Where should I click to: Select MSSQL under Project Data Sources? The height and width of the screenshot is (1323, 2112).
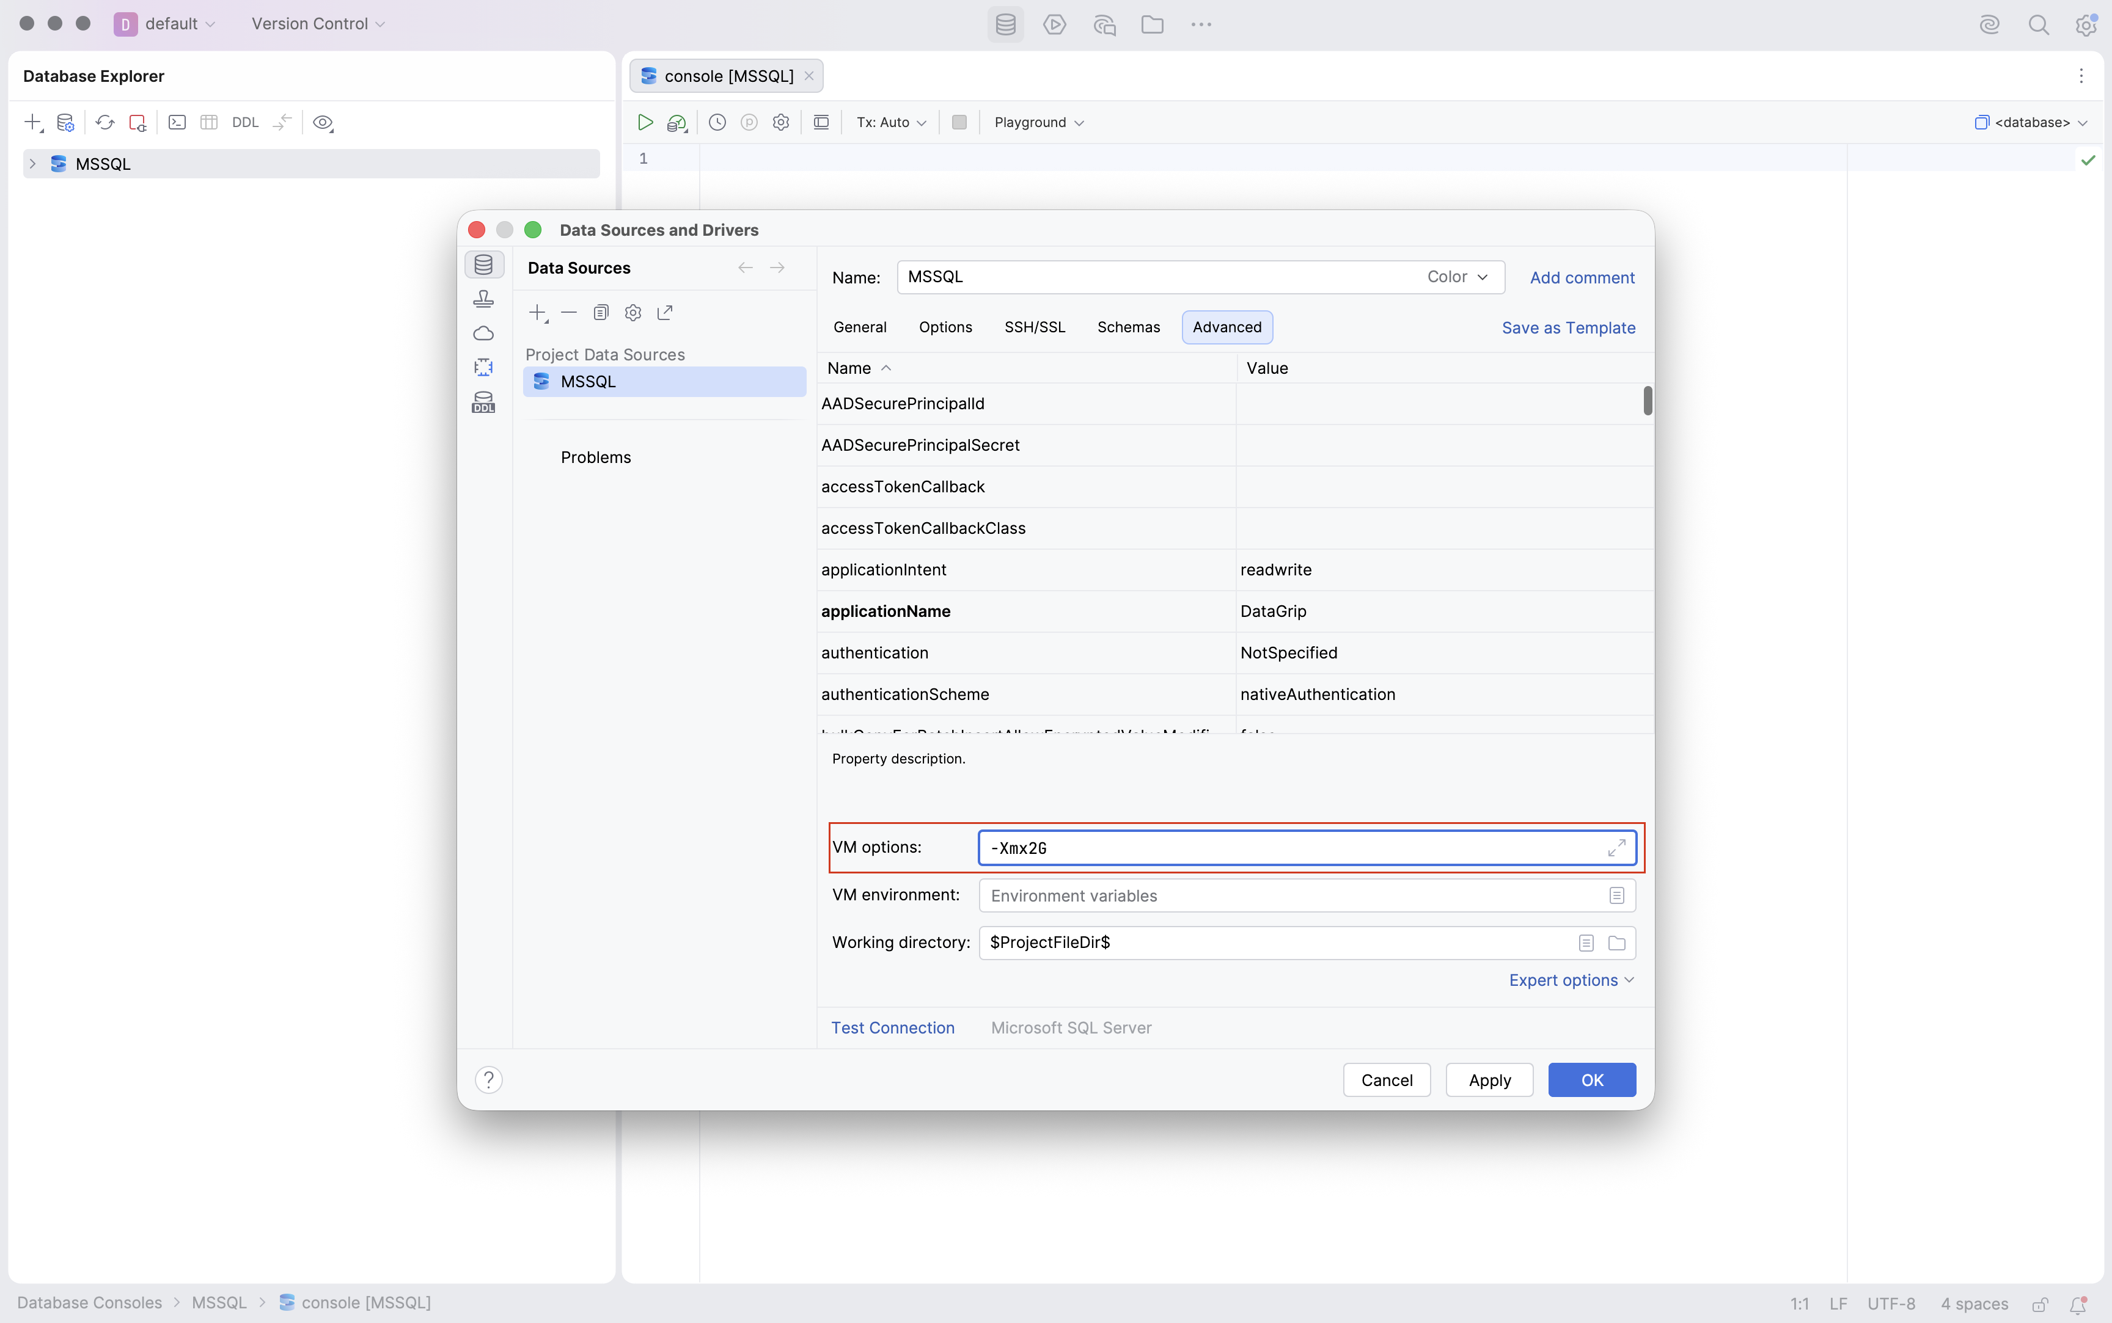pos(664,382)
